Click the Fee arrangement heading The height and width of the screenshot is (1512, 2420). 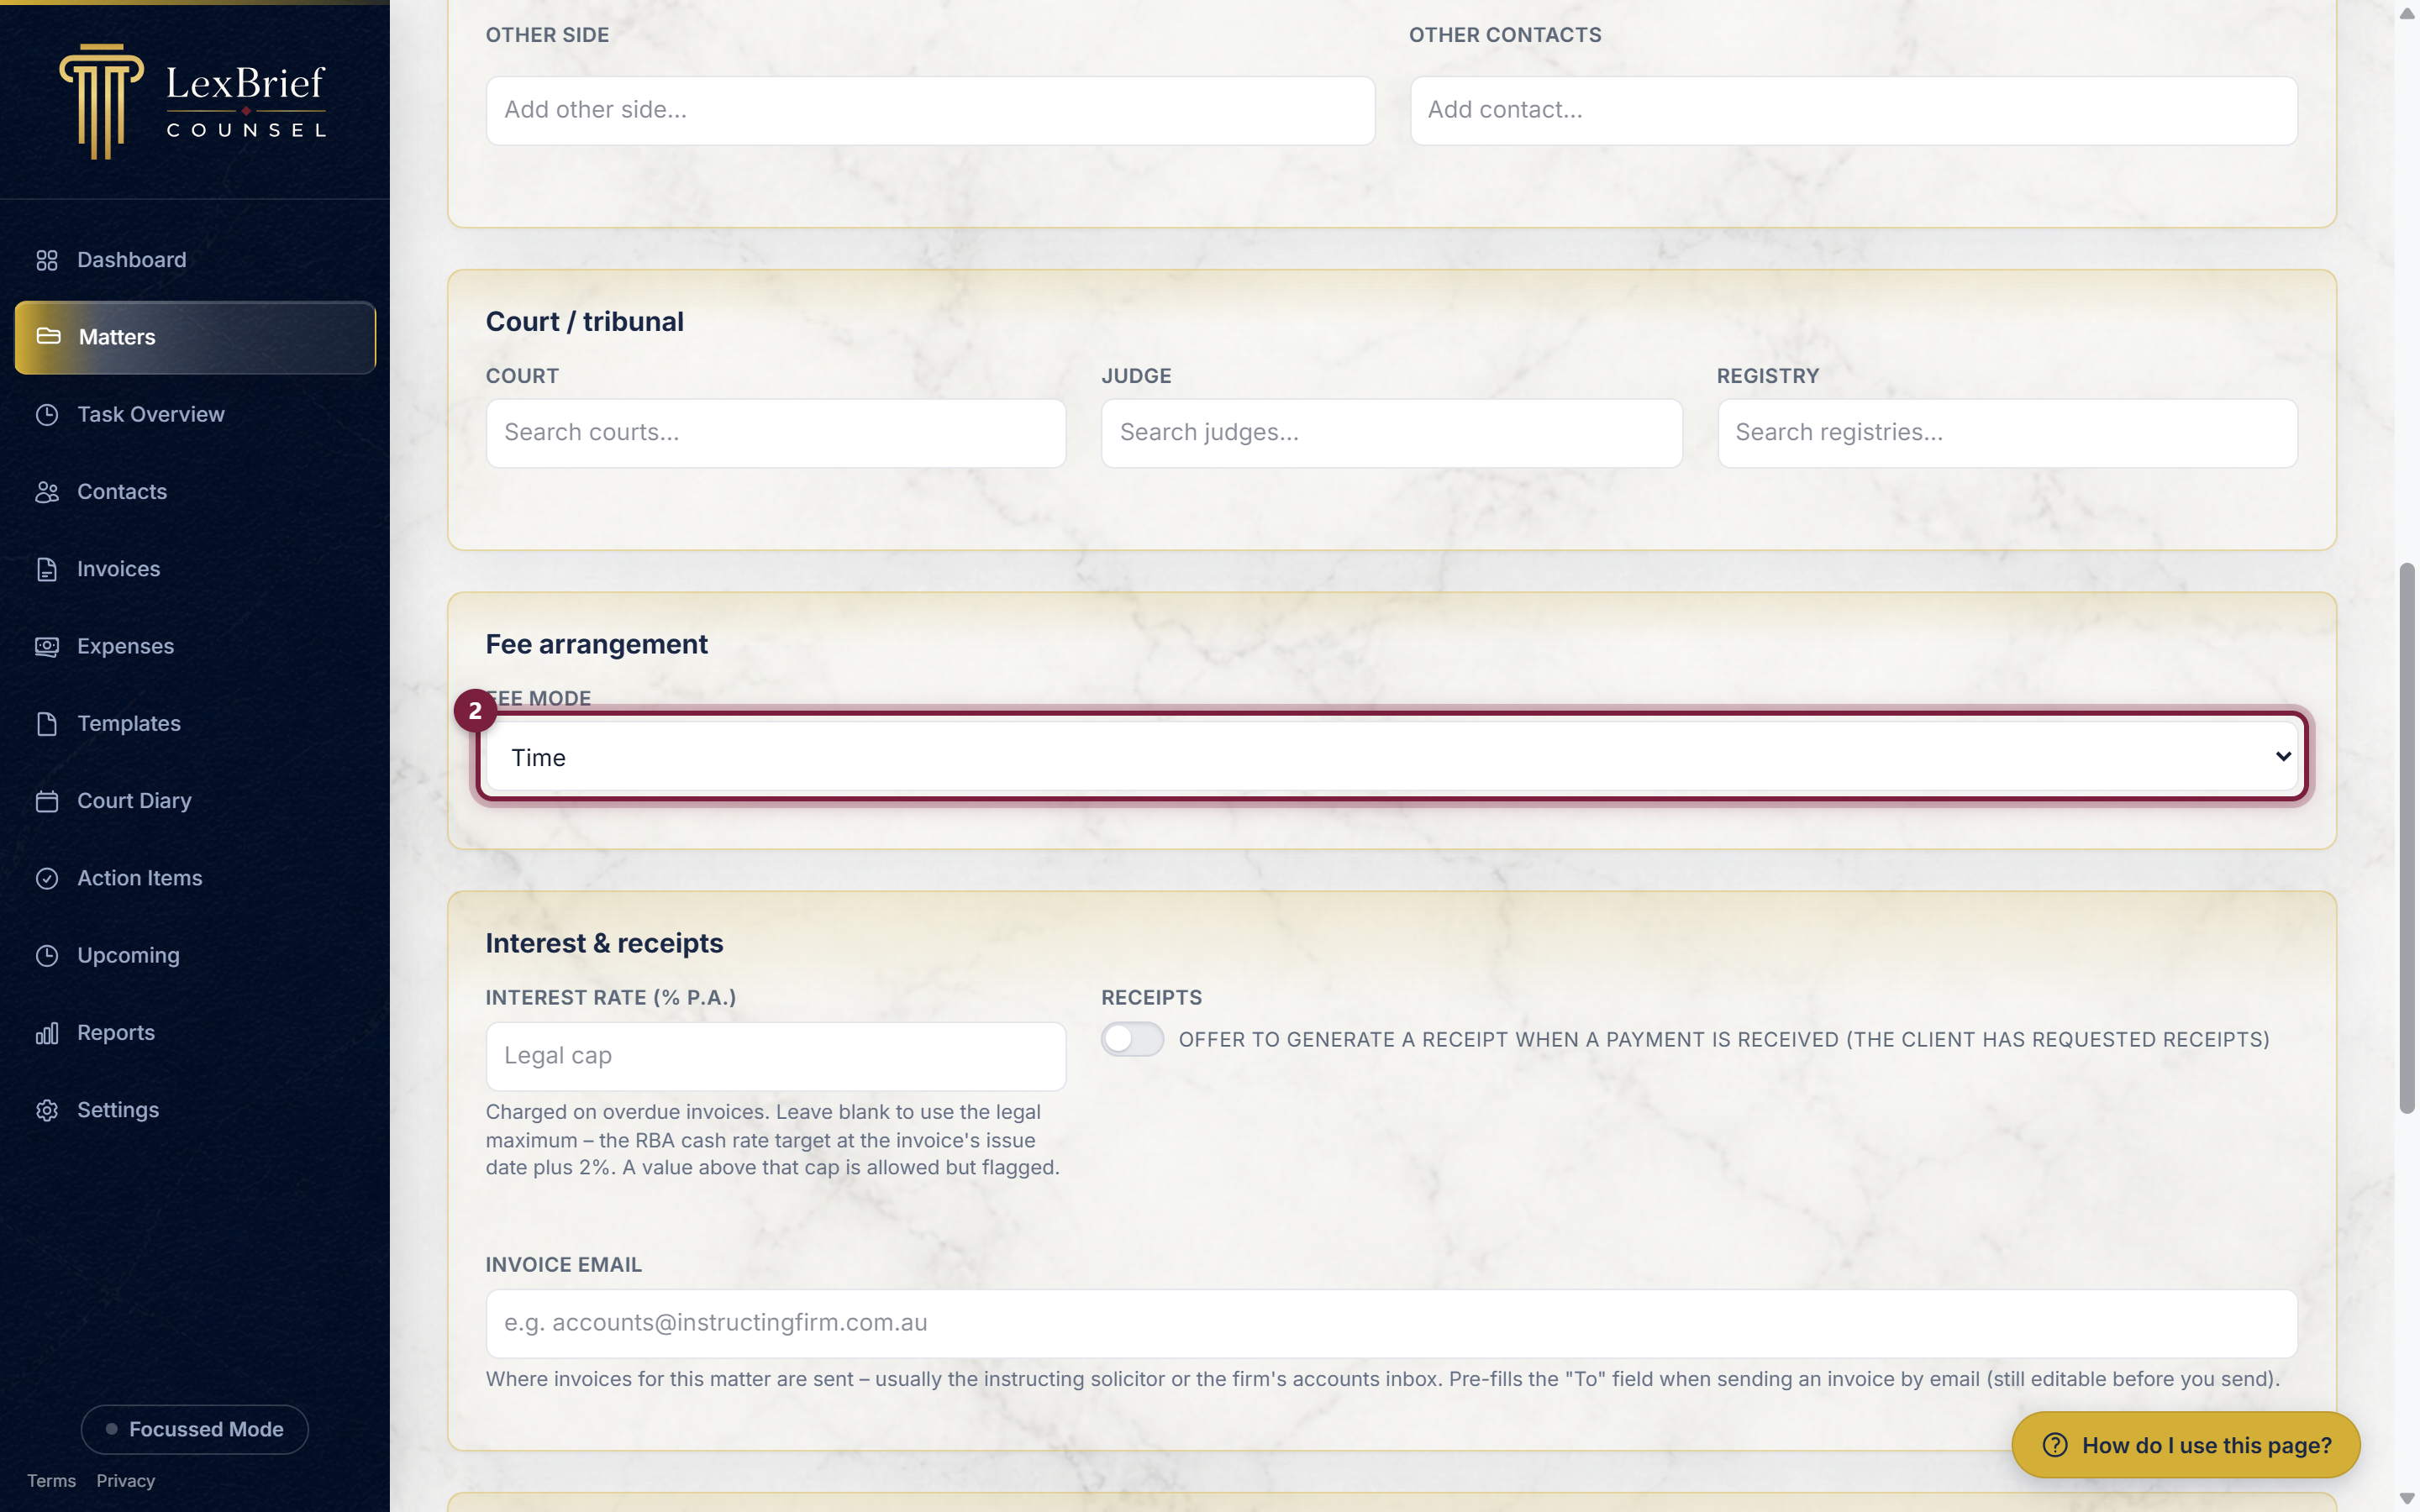tap(597, 644)
